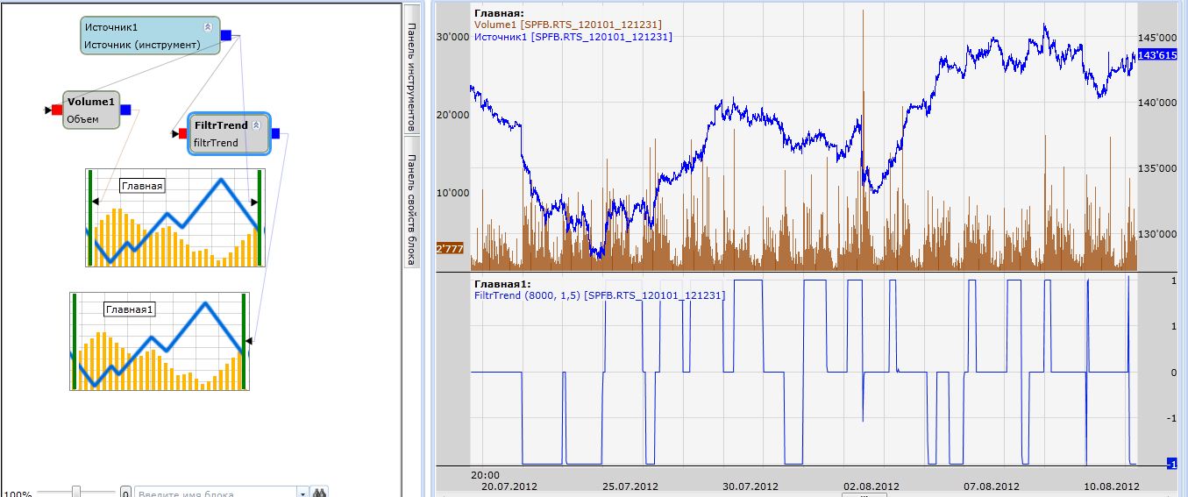1188x497 pixels.
Task: Click the Главная: chart pane title
Action: tap(498, 13)
